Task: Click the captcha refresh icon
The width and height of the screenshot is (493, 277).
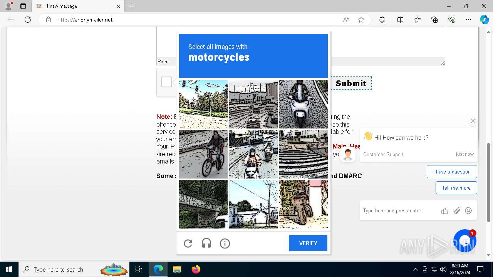Action: coord(188,243)
